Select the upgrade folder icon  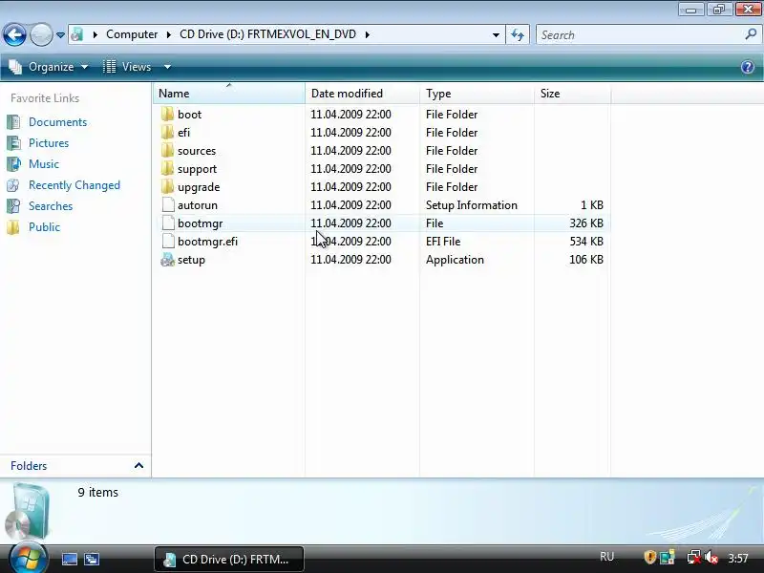(167, 186)
